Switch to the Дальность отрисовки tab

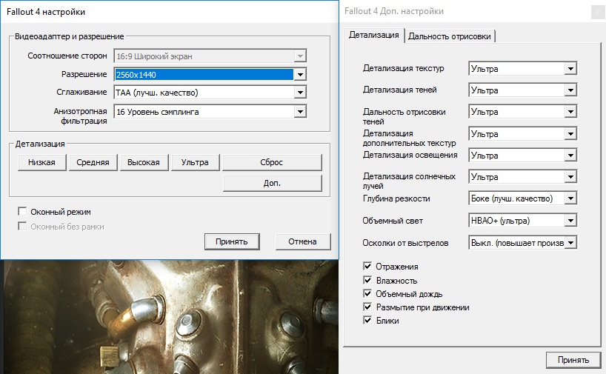pyautogui.click(x=450, y=36)
